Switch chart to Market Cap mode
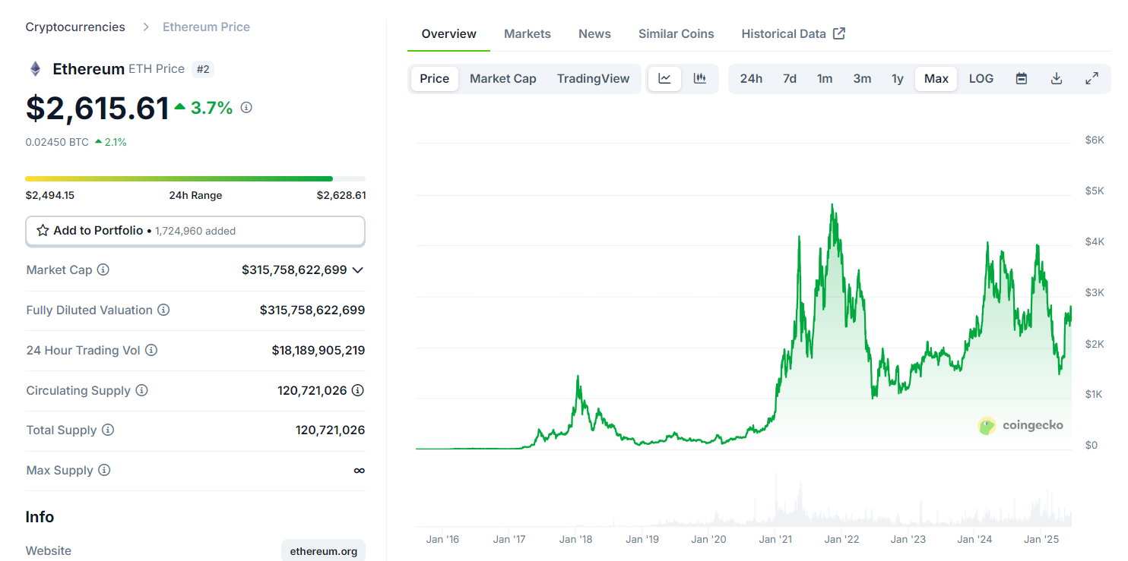The width and height of the screenshot is (1128, 561). pos(503,78)
